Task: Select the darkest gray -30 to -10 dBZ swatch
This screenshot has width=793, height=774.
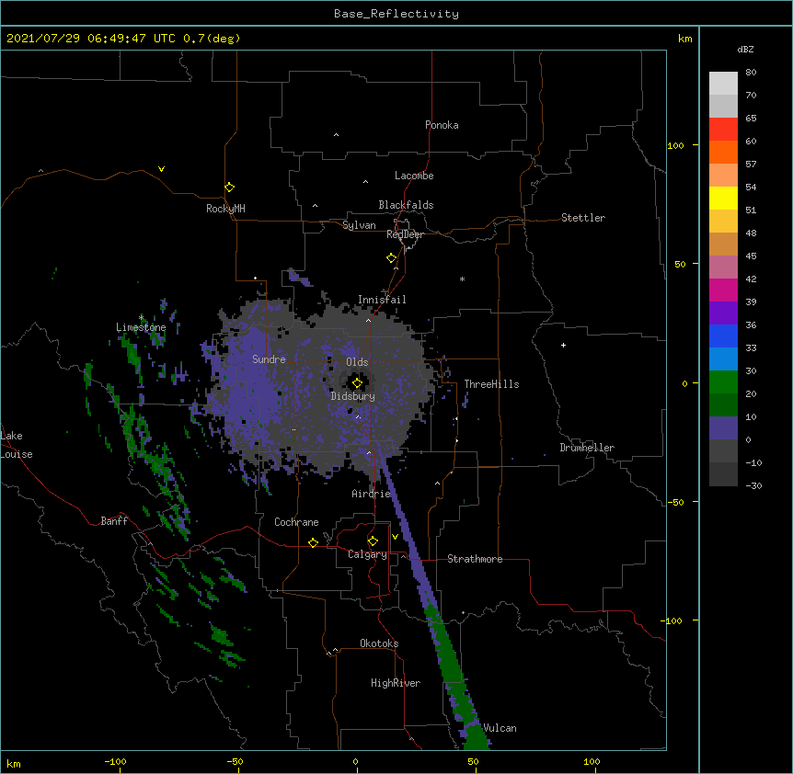Action: click(723, 474)
